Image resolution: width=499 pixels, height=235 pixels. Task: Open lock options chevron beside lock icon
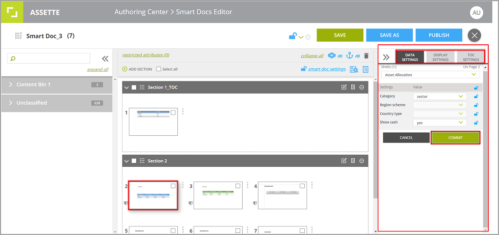click(x=301, y=38)
